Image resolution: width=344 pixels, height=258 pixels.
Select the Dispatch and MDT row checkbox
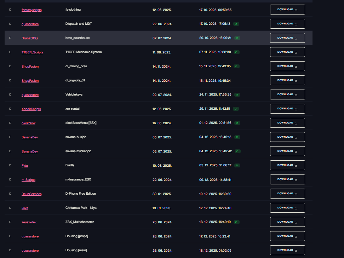[x=10, y=24]
